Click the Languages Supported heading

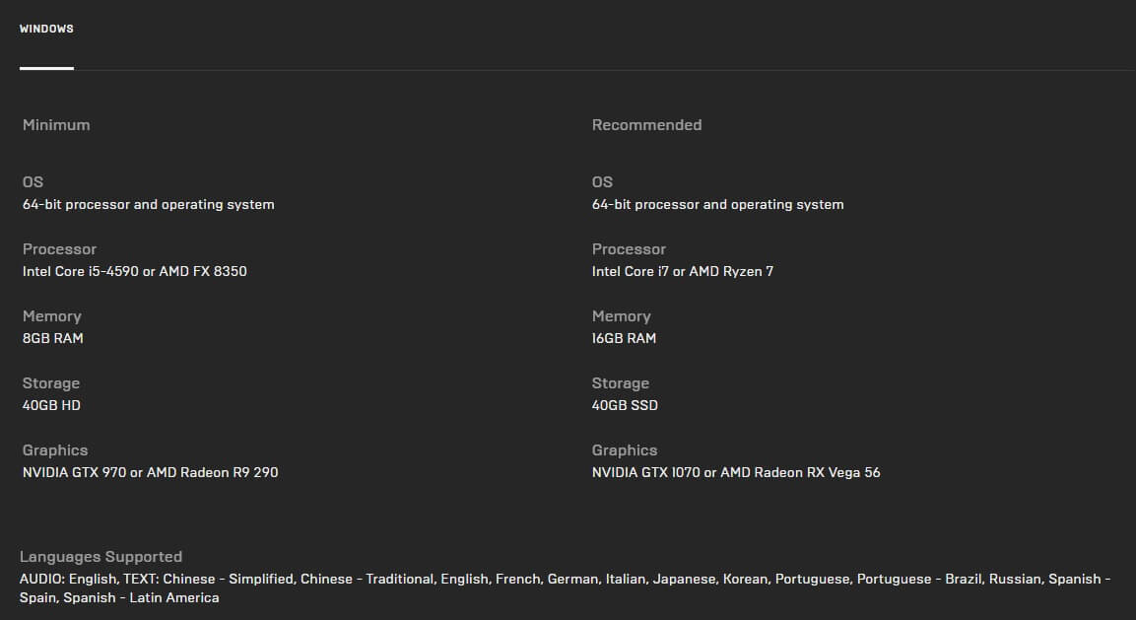point(102,557)
